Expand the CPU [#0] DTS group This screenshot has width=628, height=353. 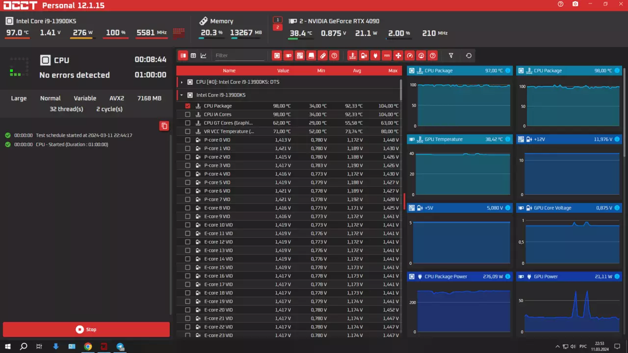(182, 82)
